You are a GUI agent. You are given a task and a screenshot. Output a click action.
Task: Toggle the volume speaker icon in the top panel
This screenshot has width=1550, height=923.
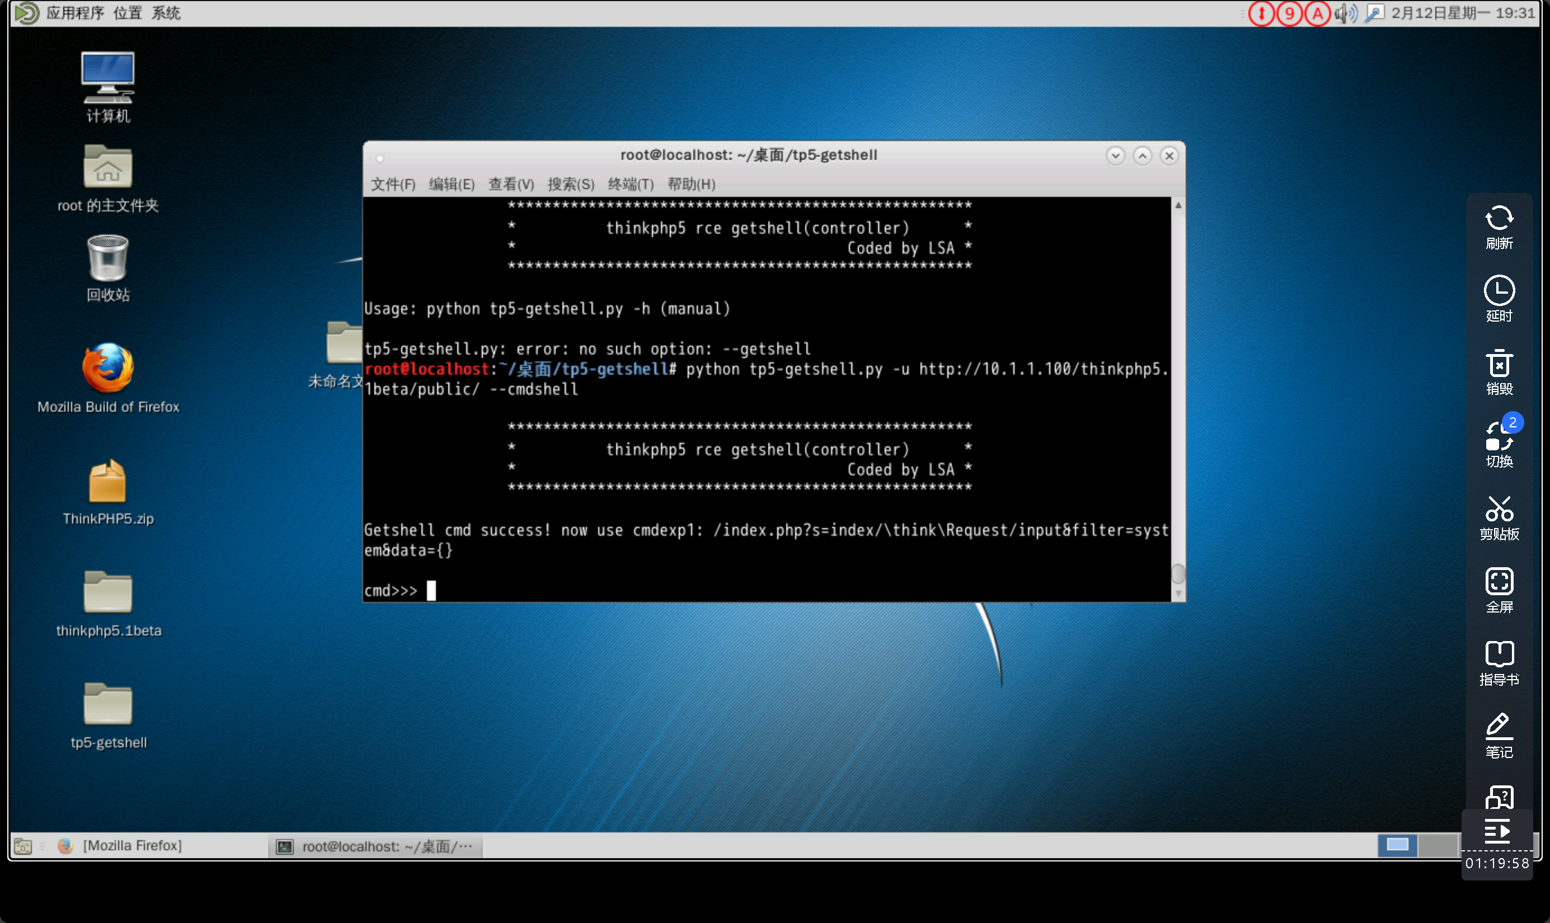[1345, 13]
